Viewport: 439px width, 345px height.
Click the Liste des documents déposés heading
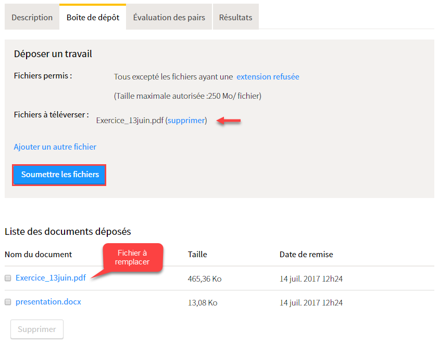(68, 232)
